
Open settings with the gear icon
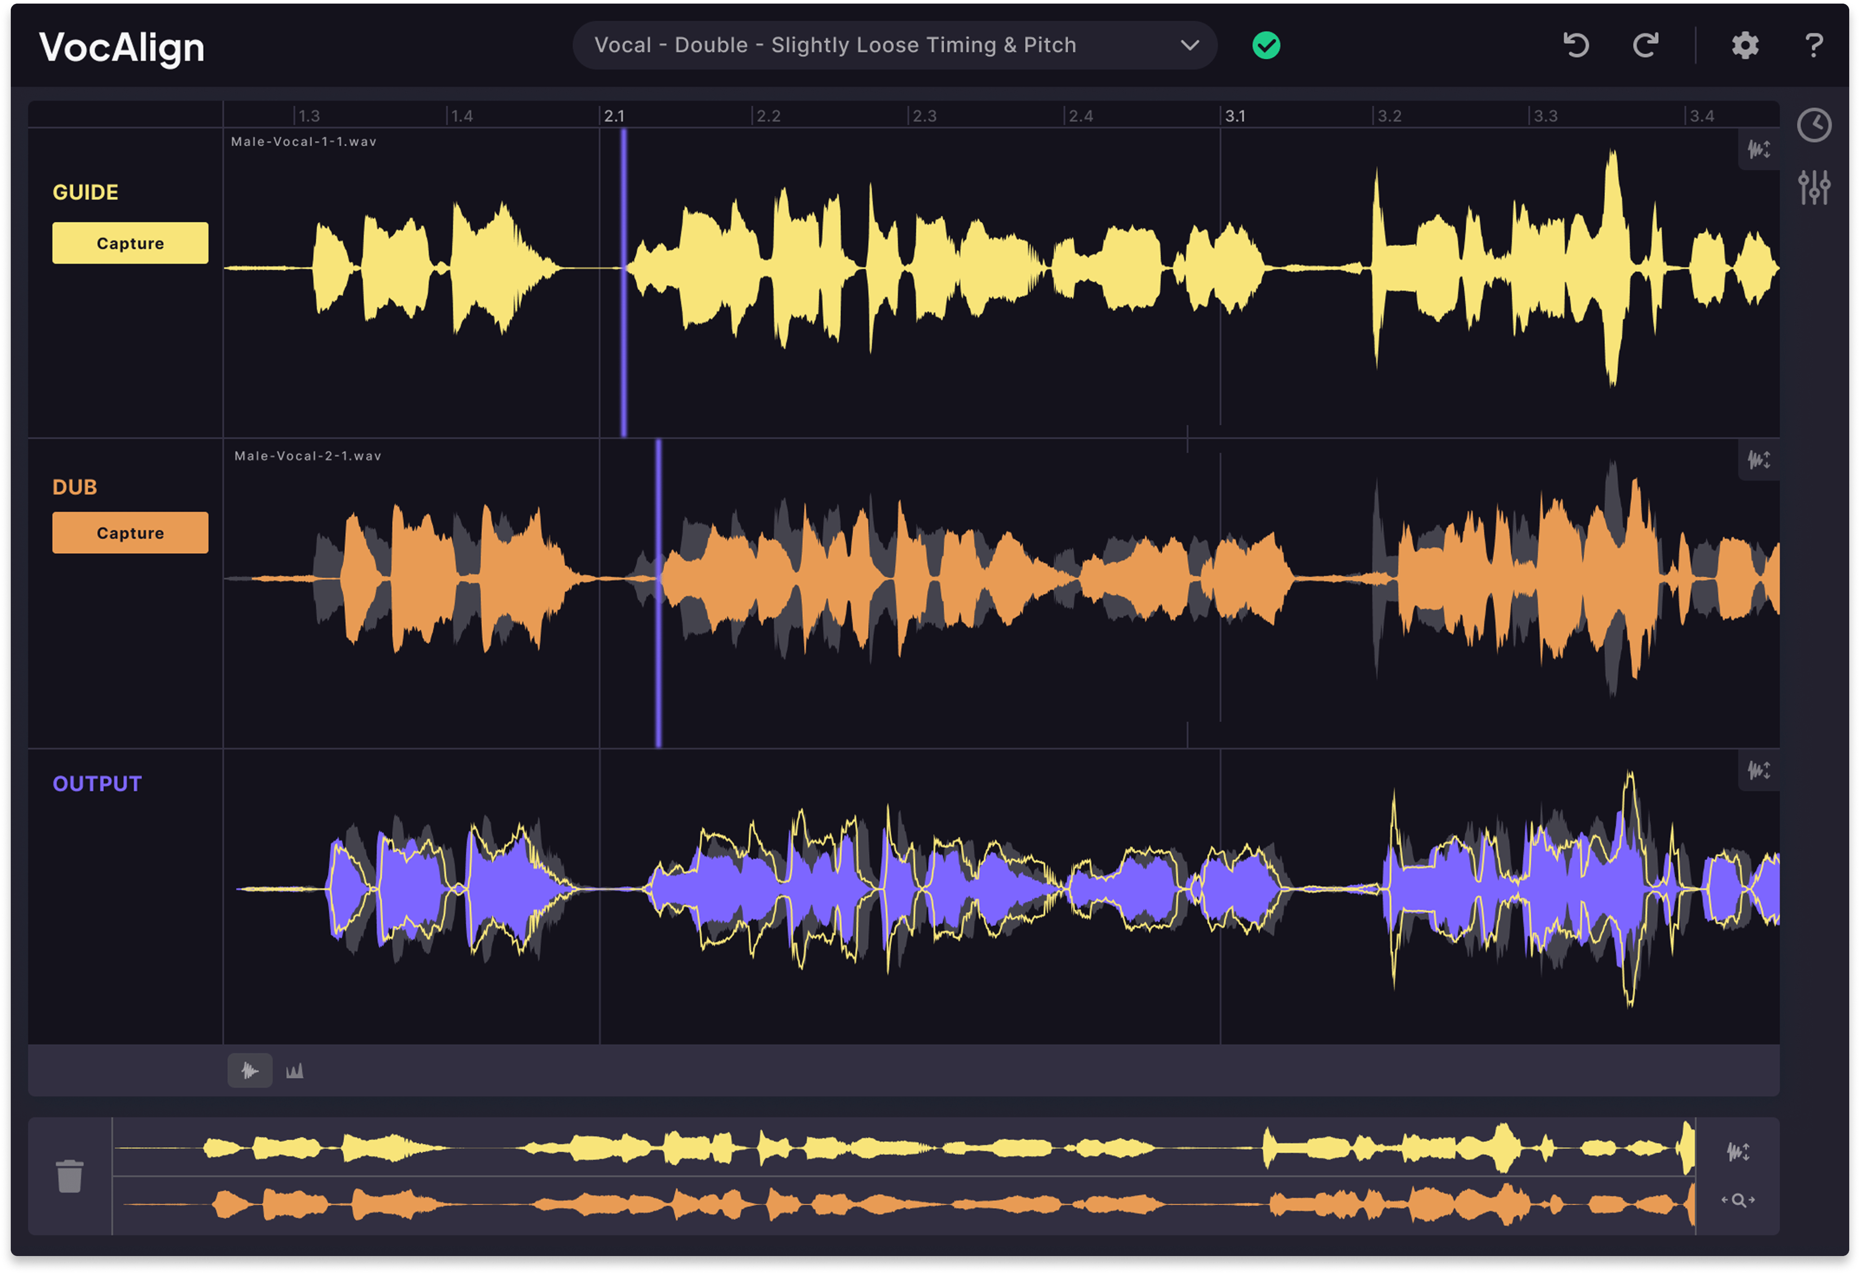point(1745,46)
